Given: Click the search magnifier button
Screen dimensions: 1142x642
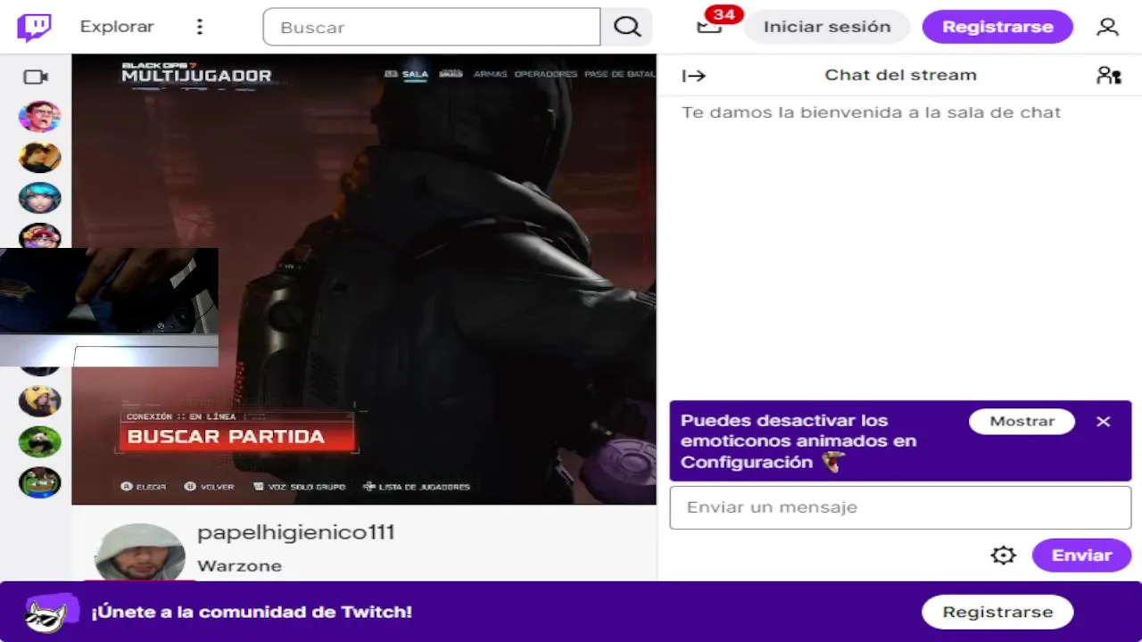Looking at the screenshot, I should [x=627, y=27].
